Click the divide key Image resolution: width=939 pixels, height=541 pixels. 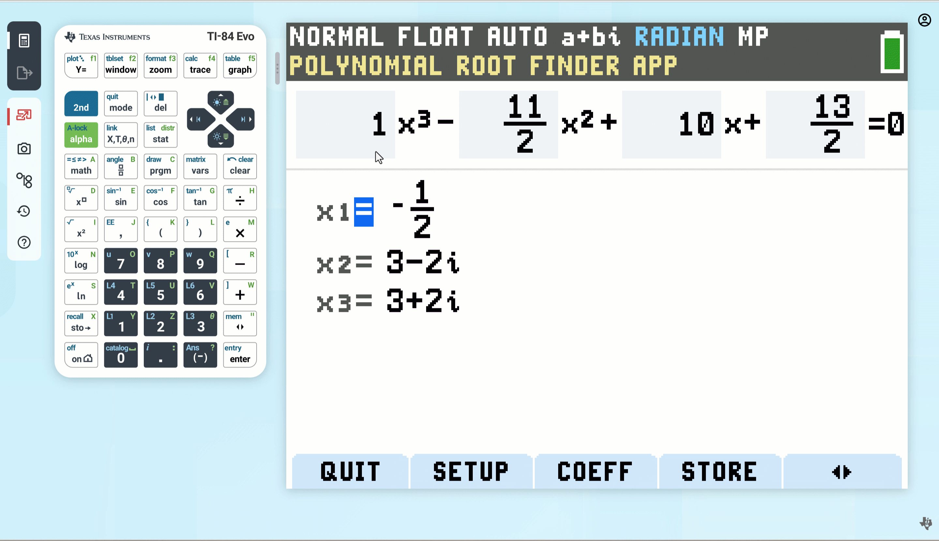(240, 198)
